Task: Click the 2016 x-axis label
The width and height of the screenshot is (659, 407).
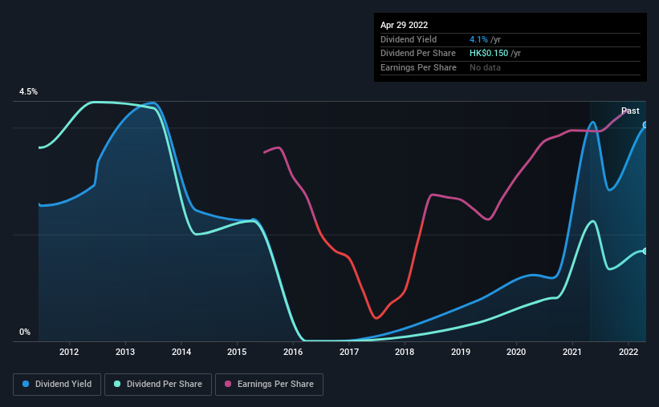Action: tap(293, 352)
